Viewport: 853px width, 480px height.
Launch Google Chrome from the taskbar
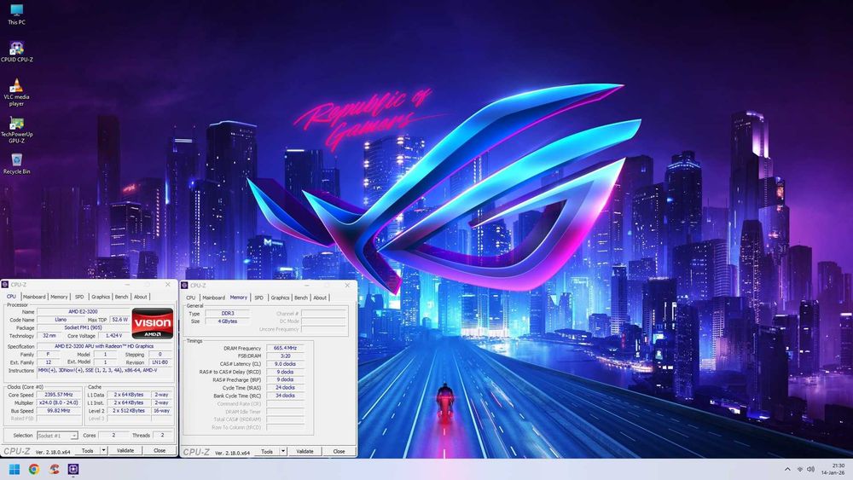pos(34,469)
